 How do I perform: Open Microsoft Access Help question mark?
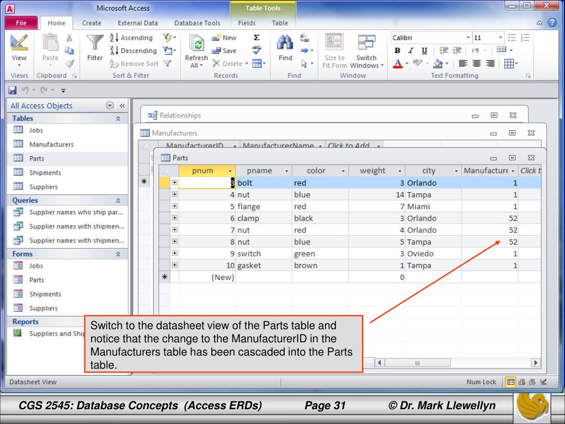coord(552,23)
